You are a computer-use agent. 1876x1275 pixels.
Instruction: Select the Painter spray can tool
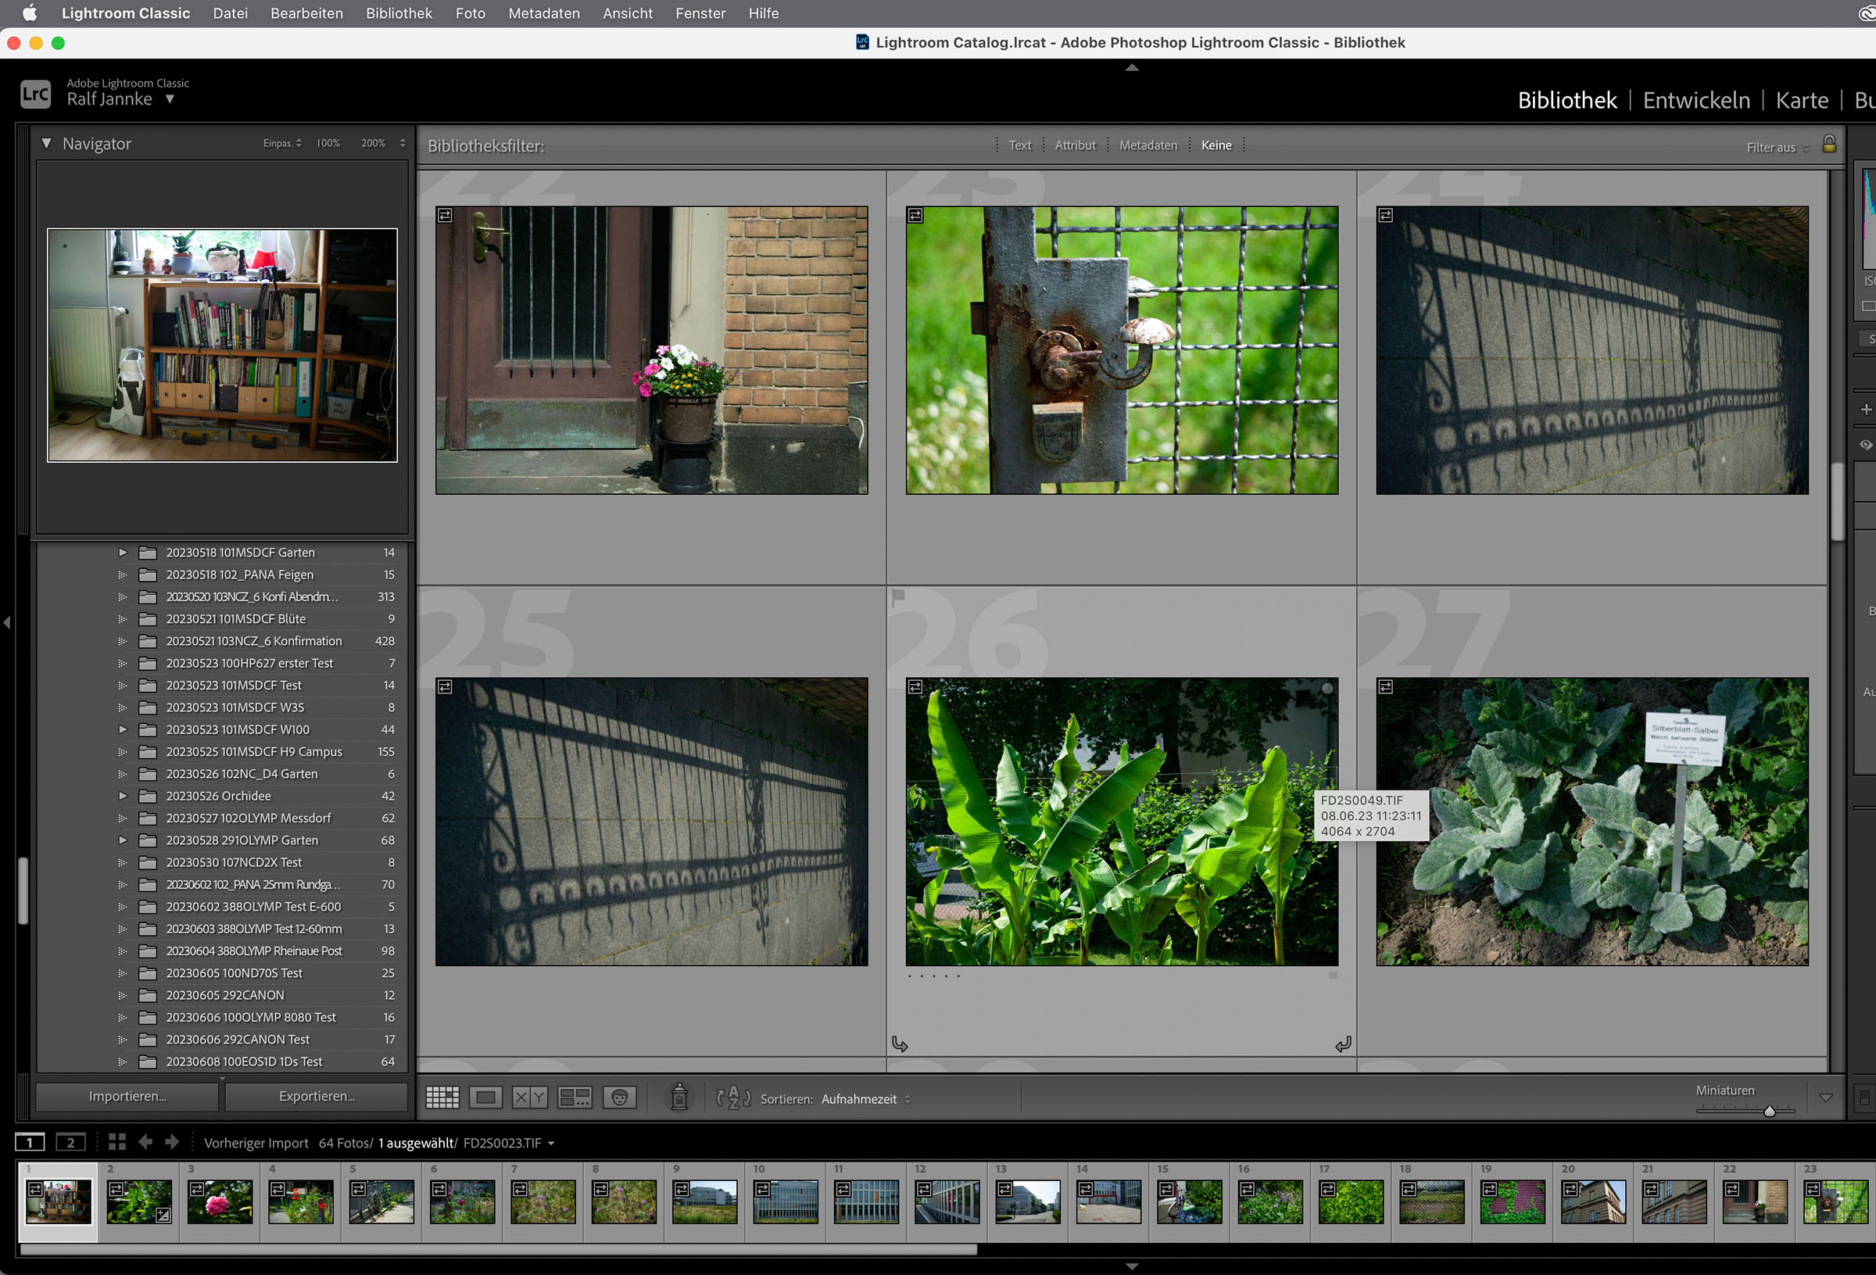click(x=679, y=1098)
